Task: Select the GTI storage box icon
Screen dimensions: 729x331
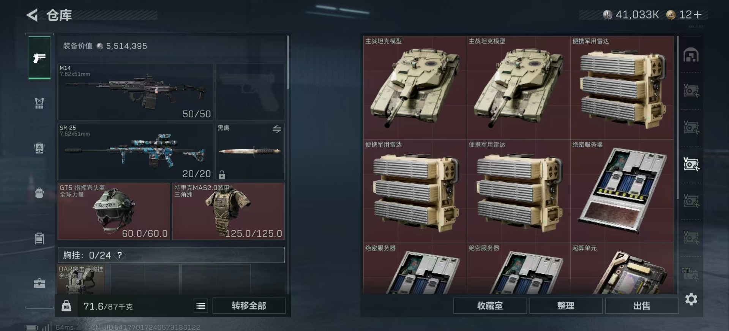Action: click(691, 274)
